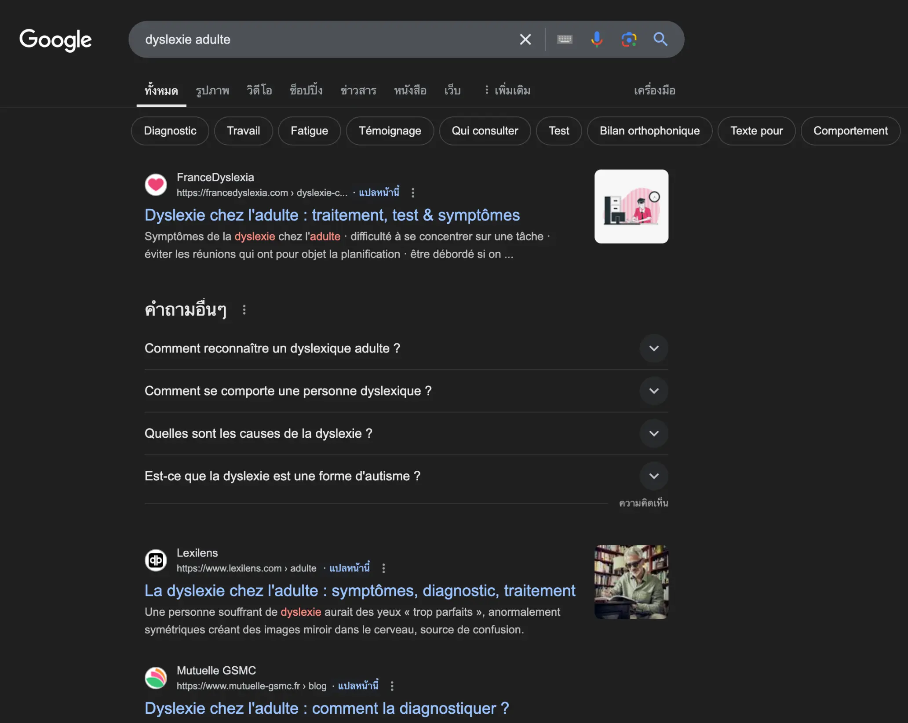Clear the search box with the X icon
The image size is (908, 723).
[525, 40]
